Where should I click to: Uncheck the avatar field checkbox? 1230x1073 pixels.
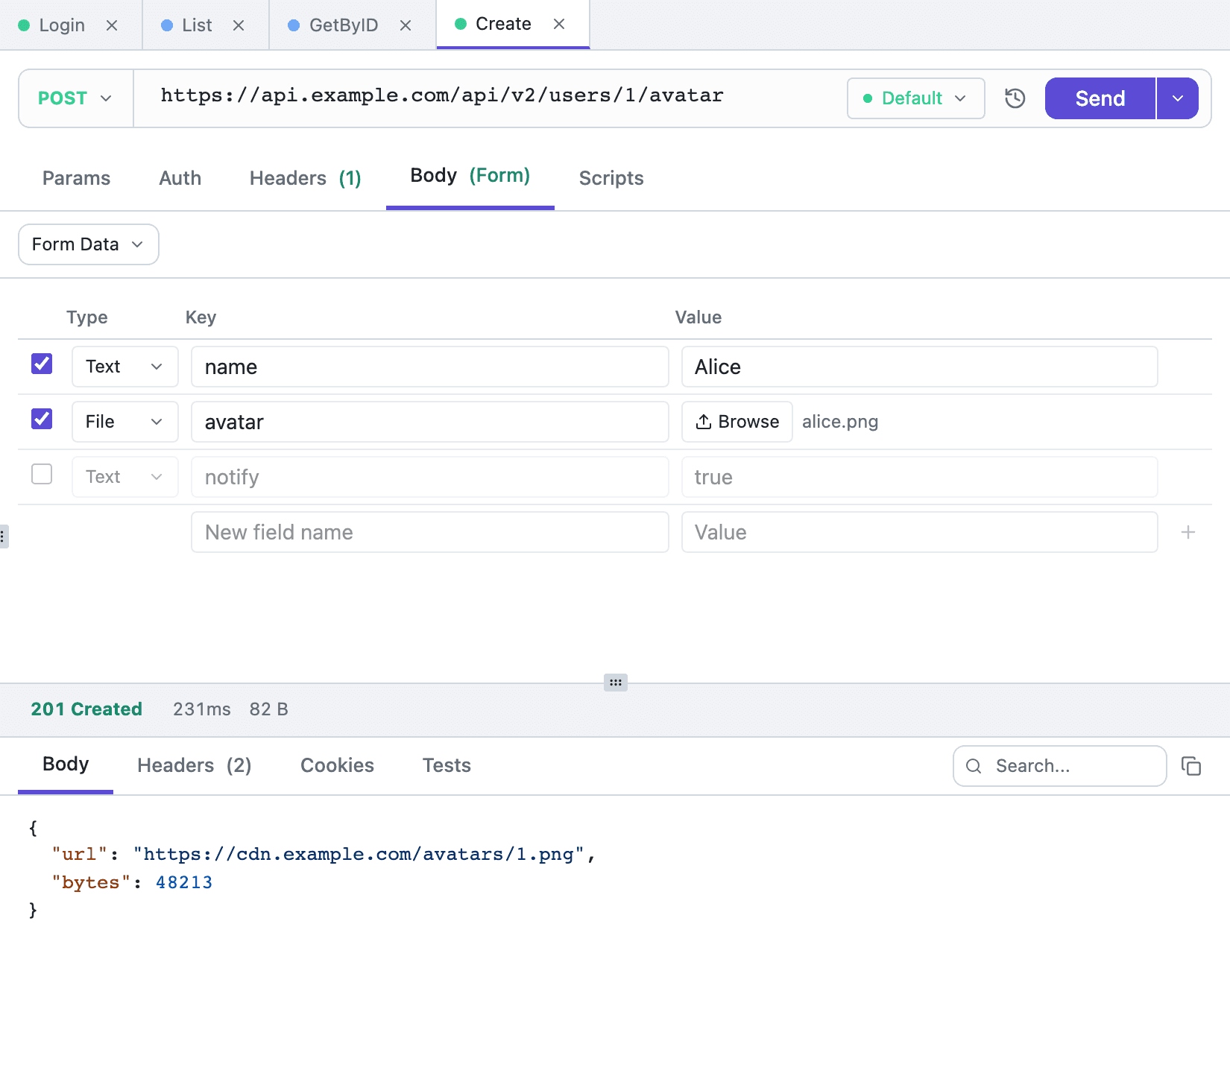[42, 419]
